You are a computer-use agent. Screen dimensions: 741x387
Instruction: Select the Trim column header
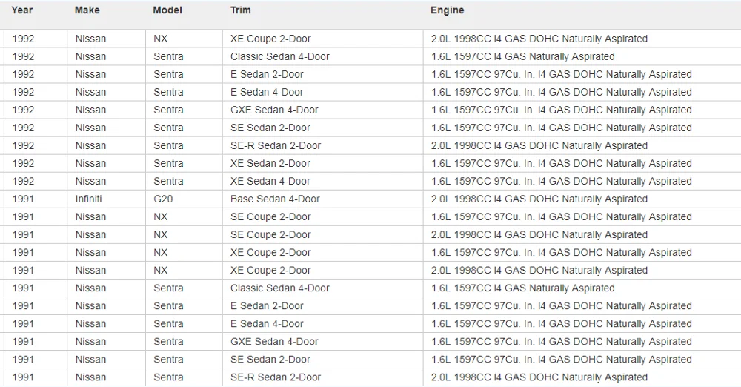point(241,10)
